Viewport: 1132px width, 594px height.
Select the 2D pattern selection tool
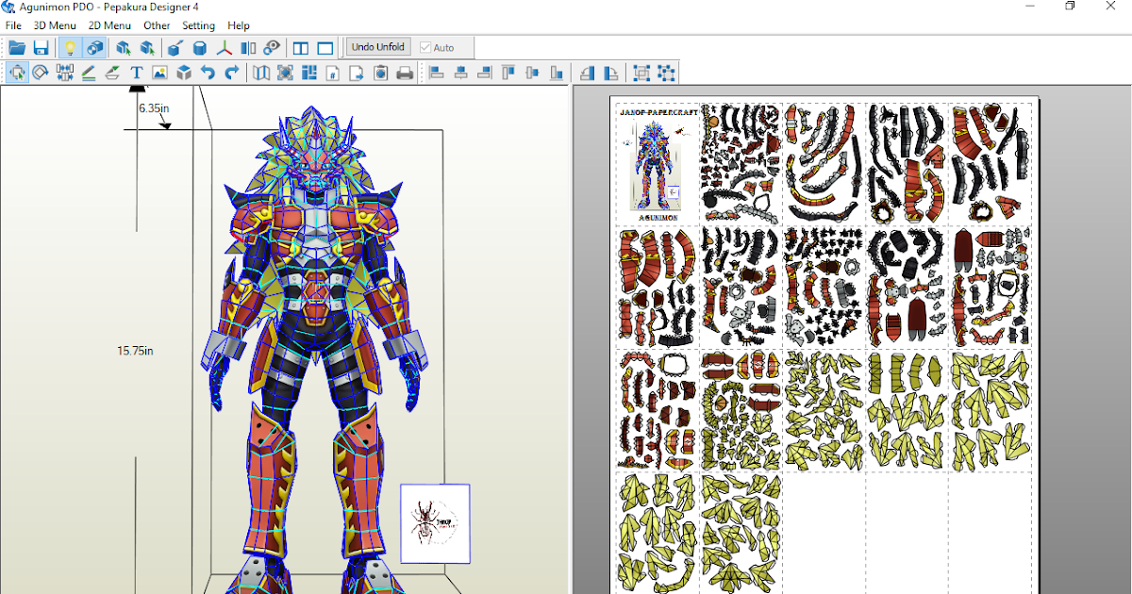tap(18, 72)
